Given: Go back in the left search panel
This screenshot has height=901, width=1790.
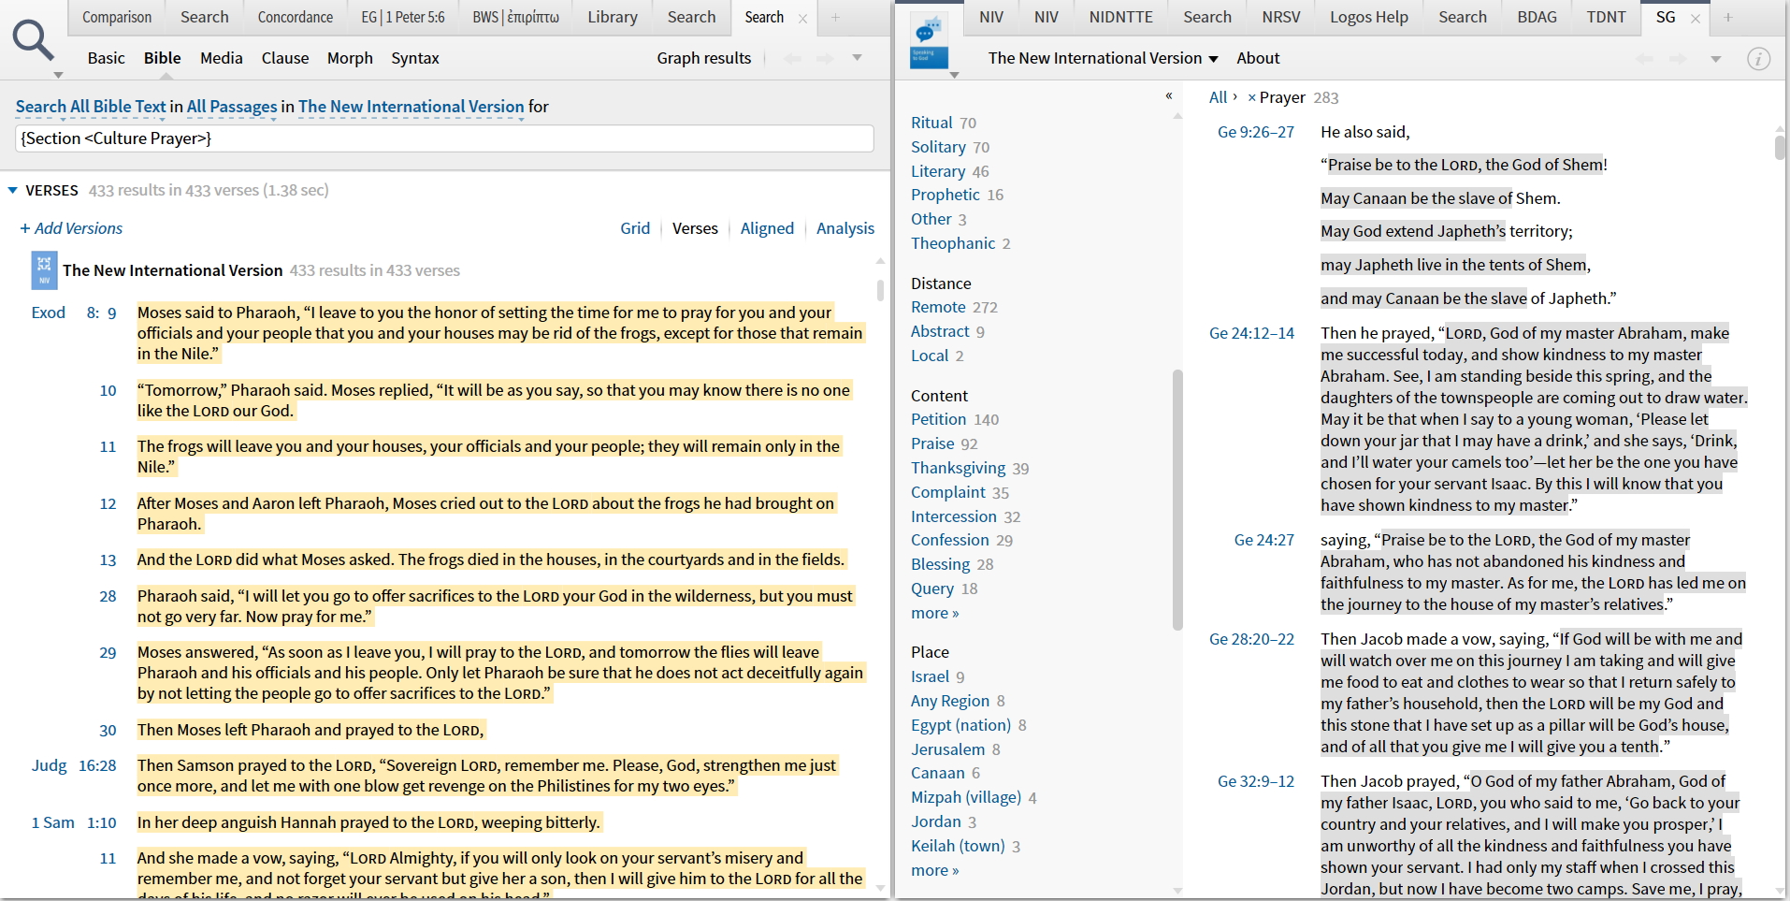Looking at the screenshot, I should click(792, 59).
